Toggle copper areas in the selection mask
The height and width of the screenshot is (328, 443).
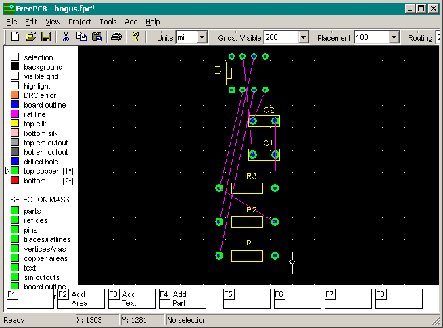pyautogui.click(x=15, y=258)
